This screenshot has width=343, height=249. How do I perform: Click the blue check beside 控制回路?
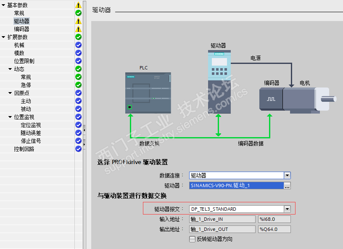pos(78,149)
